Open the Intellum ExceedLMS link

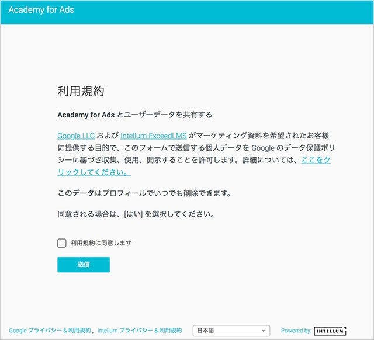(154, 136)
